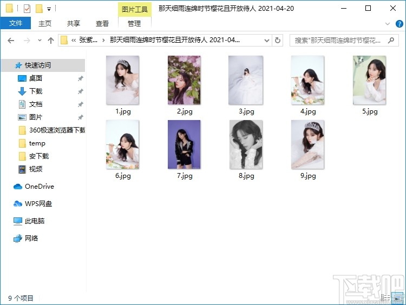Click the 那天细雨连绵时节樱花且开放待人 breadcrumb
Viewport: 406px width, 305px height.
(174, 40)
